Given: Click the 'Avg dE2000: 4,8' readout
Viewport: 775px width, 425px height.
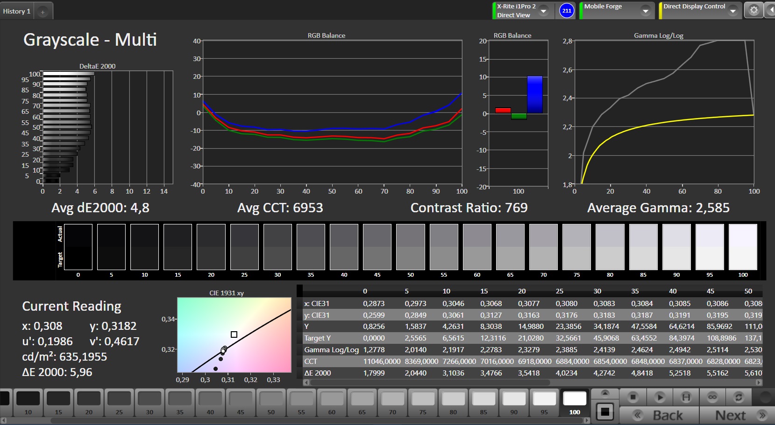Looking at the screenshot, I should point(100,208).
